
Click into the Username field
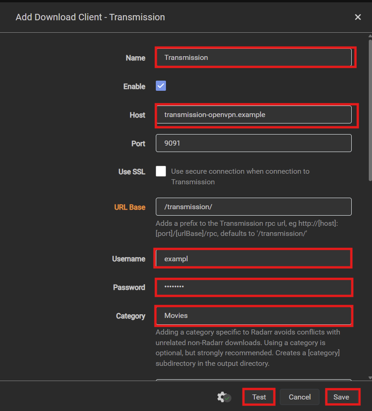click(254, 258)
